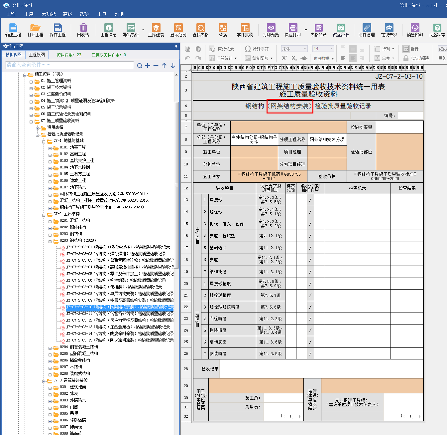447x435 pixels.
Task: Toggle strikethrough ab formatting
Action: pos(304,58)
